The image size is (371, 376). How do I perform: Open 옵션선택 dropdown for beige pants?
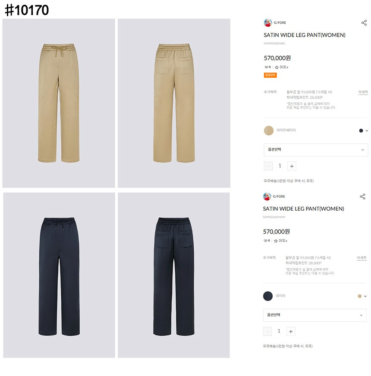[316, 150]
